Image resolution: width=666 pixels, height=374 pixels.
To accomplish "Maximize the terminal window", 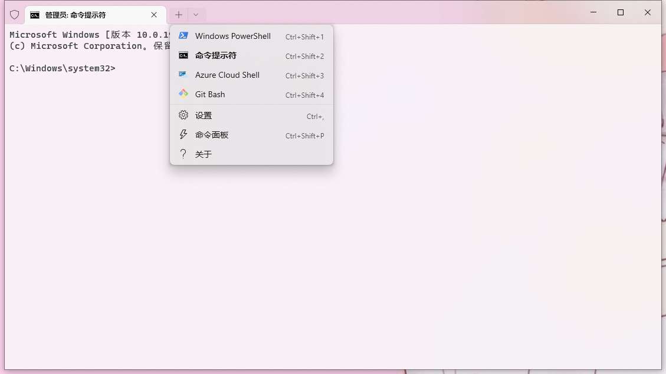I will [621, 12].
